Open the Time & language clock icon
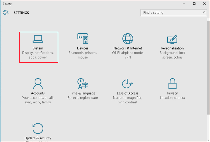This screenshot has width=210, height=142. pyautogui.click(x=83, y=83)
